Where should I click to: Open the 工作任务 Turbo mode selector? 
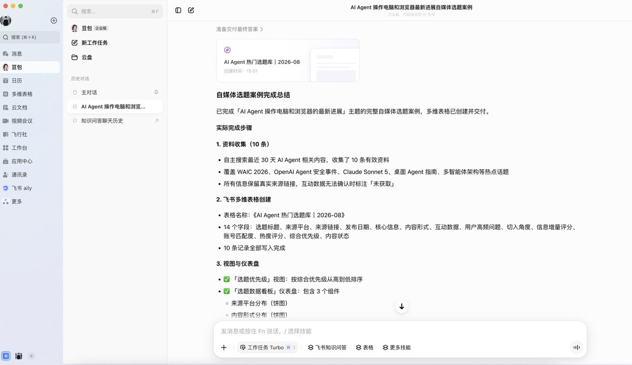[268, 348]
